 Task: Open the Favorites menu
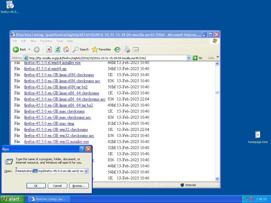click(x=46, y=41)
